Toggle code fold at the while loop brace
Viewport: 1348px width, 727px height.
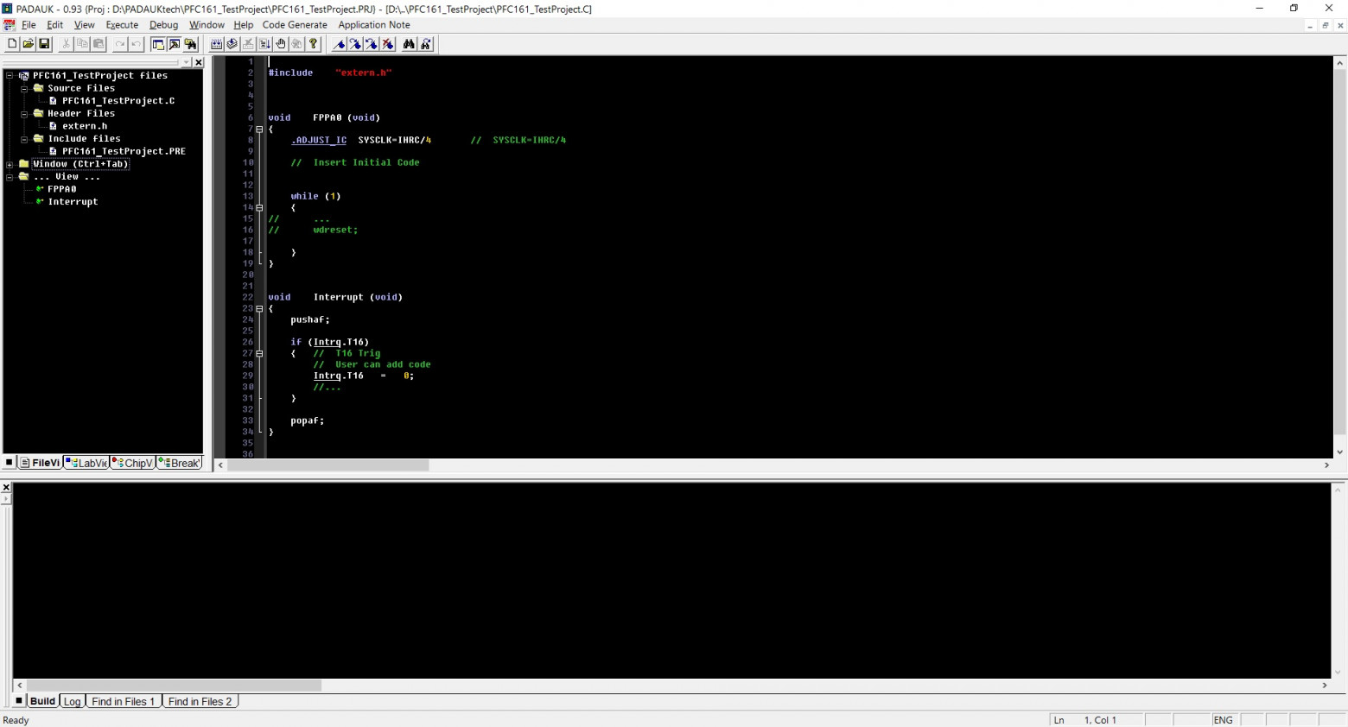tap(259, 208)
